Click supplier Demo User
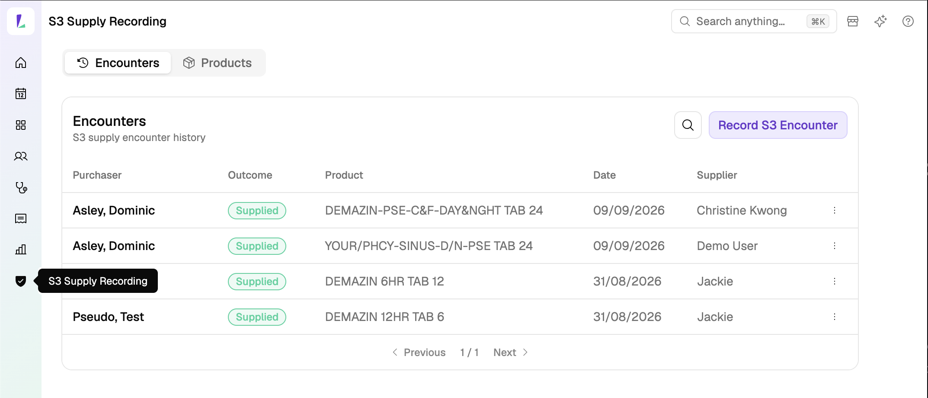928x398 pixels. tap(727, 246)
